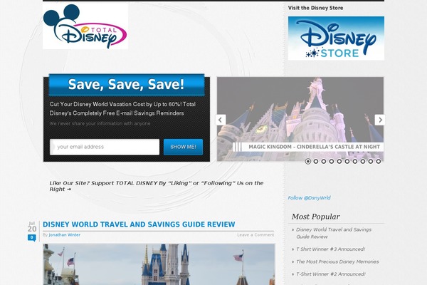Select the third slideshow dot
Screen dimensions: 427x285
tap(324, 162)
